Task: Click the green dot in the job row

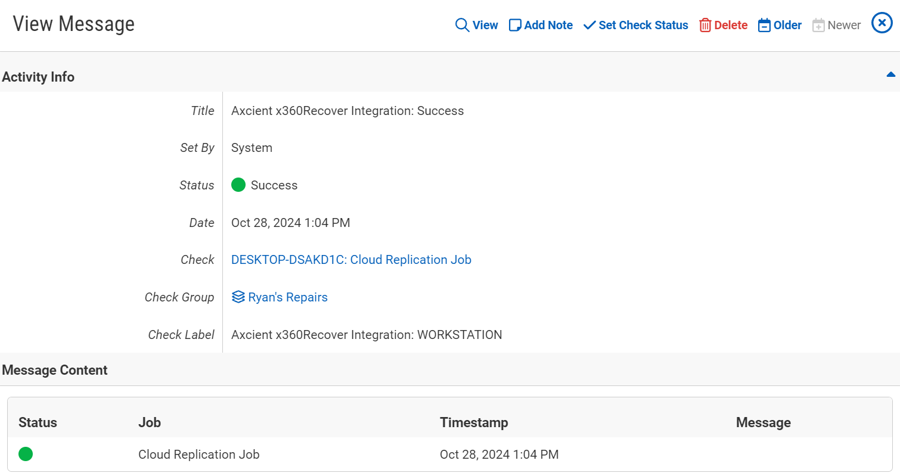Action: 26,454
